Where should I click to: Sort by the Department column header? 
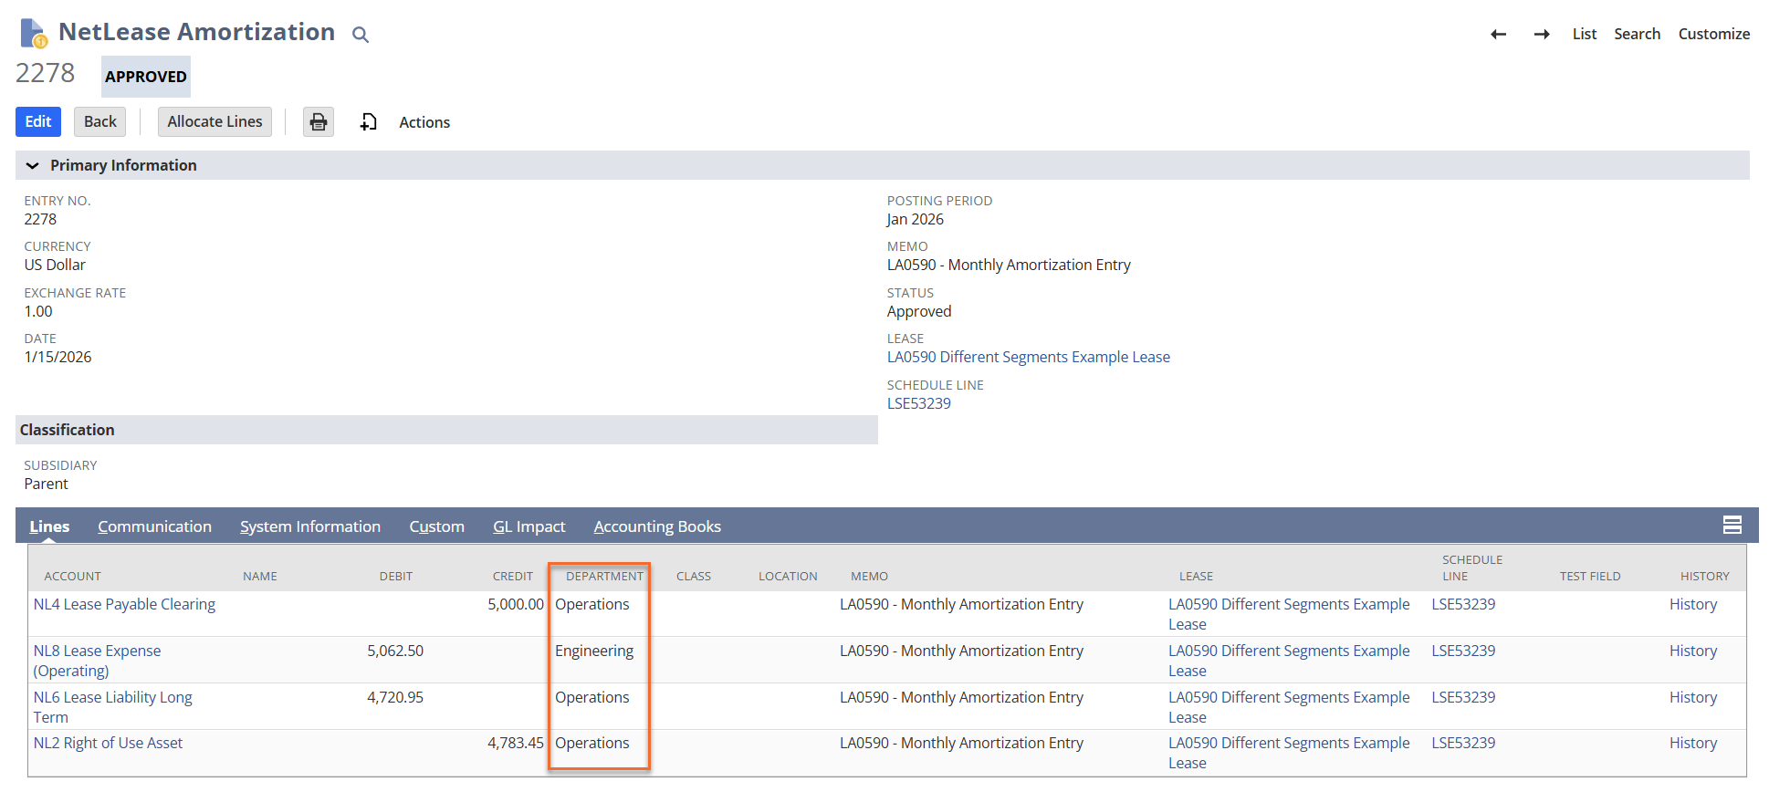click(604, 576)
